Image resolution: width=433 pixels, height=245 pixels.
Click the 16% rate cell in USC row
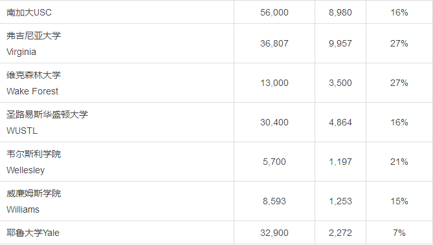pos(399,12)
